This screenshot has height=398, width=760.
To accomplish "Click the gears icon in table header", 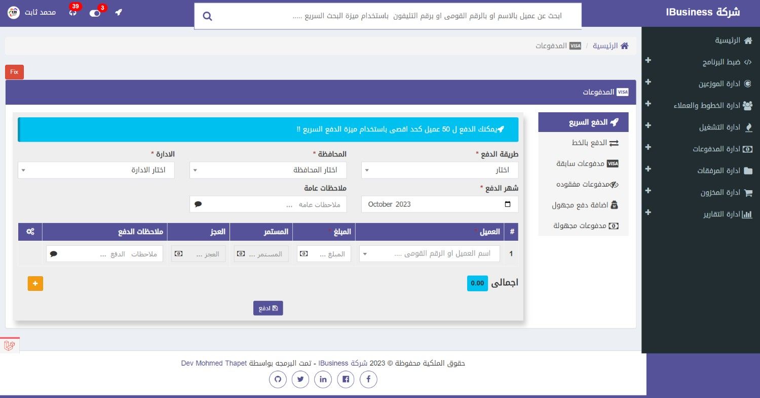I will tap(30, 232).
